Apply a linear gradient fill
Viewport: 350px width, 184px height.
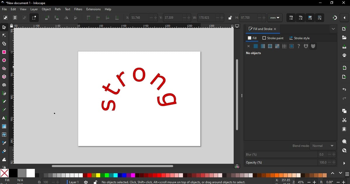pos(263,46)
